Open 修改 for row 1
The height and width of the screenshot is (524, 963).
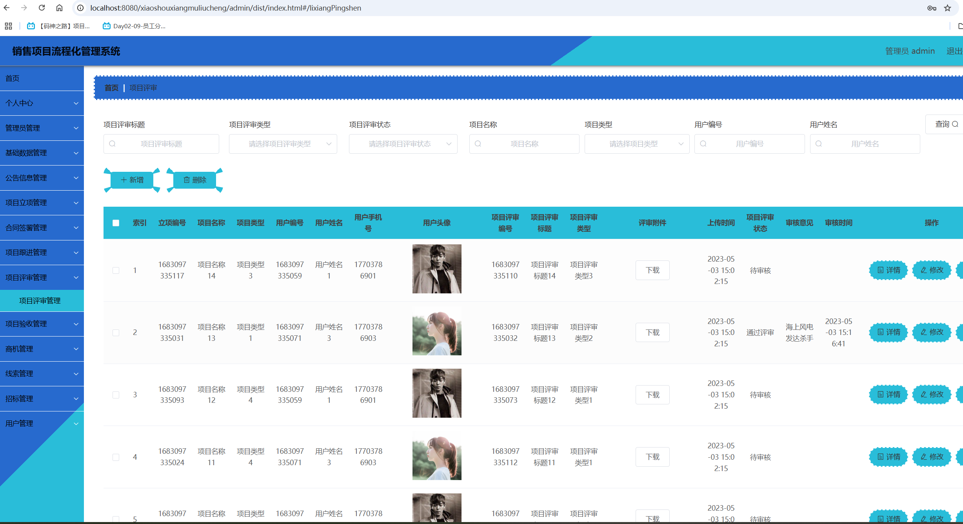(x=932, y=270)
